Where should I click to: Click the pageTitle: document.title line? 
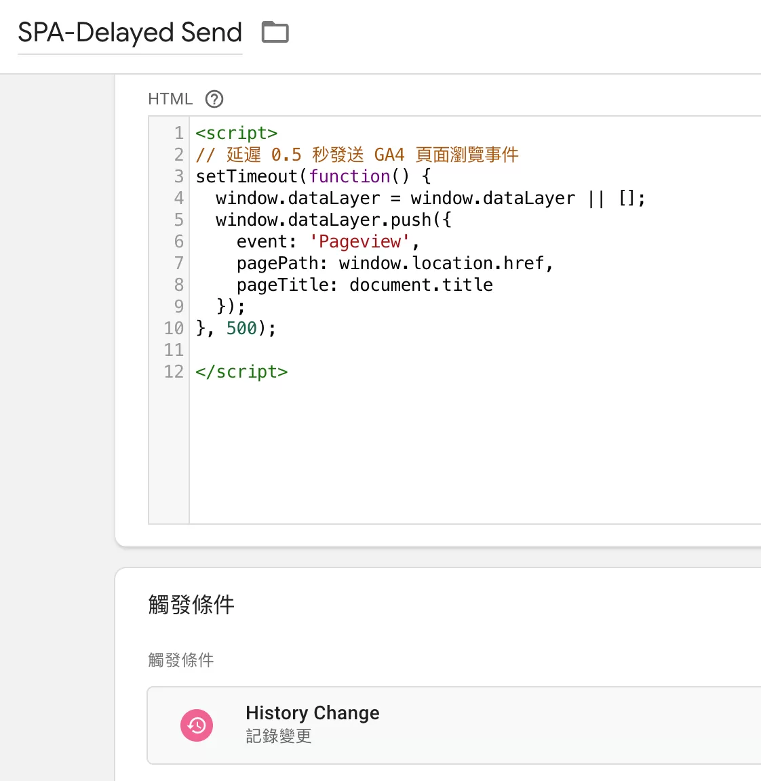(x=364, y=285)
